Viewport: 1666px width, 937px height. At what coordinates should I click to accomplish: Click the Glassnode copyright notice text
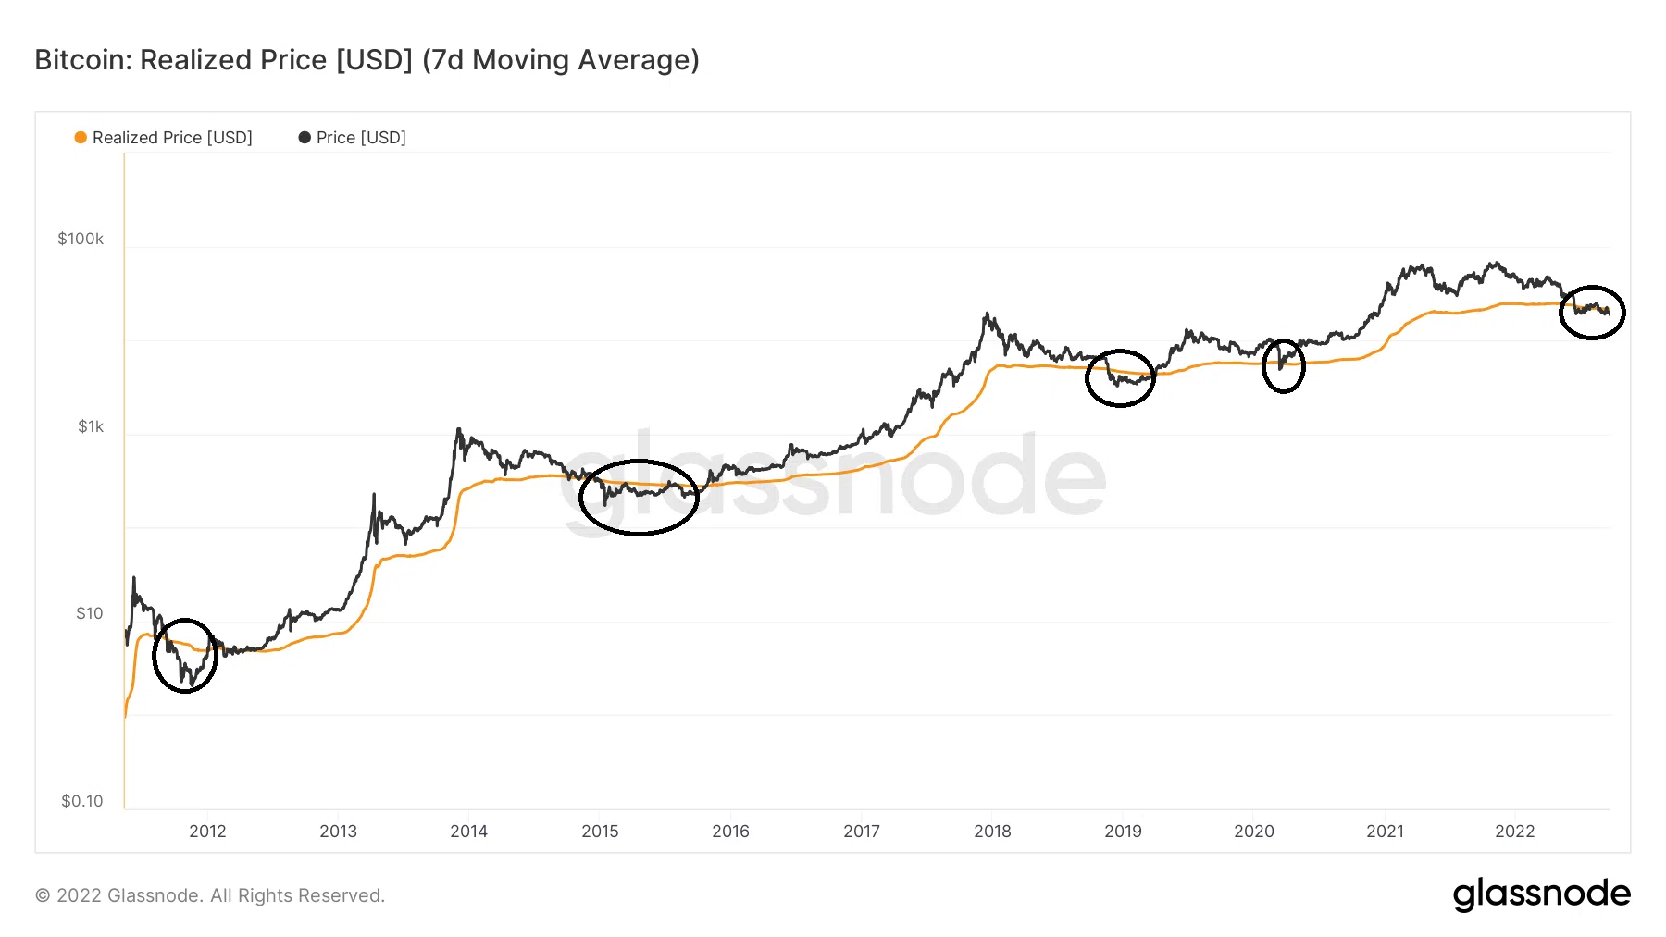click(210, 895)
